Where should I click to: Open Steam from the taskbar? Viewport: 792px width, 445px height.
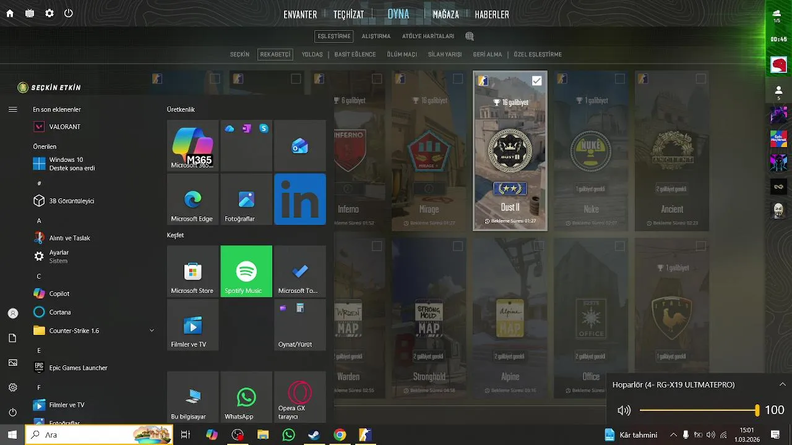(314, 435)
